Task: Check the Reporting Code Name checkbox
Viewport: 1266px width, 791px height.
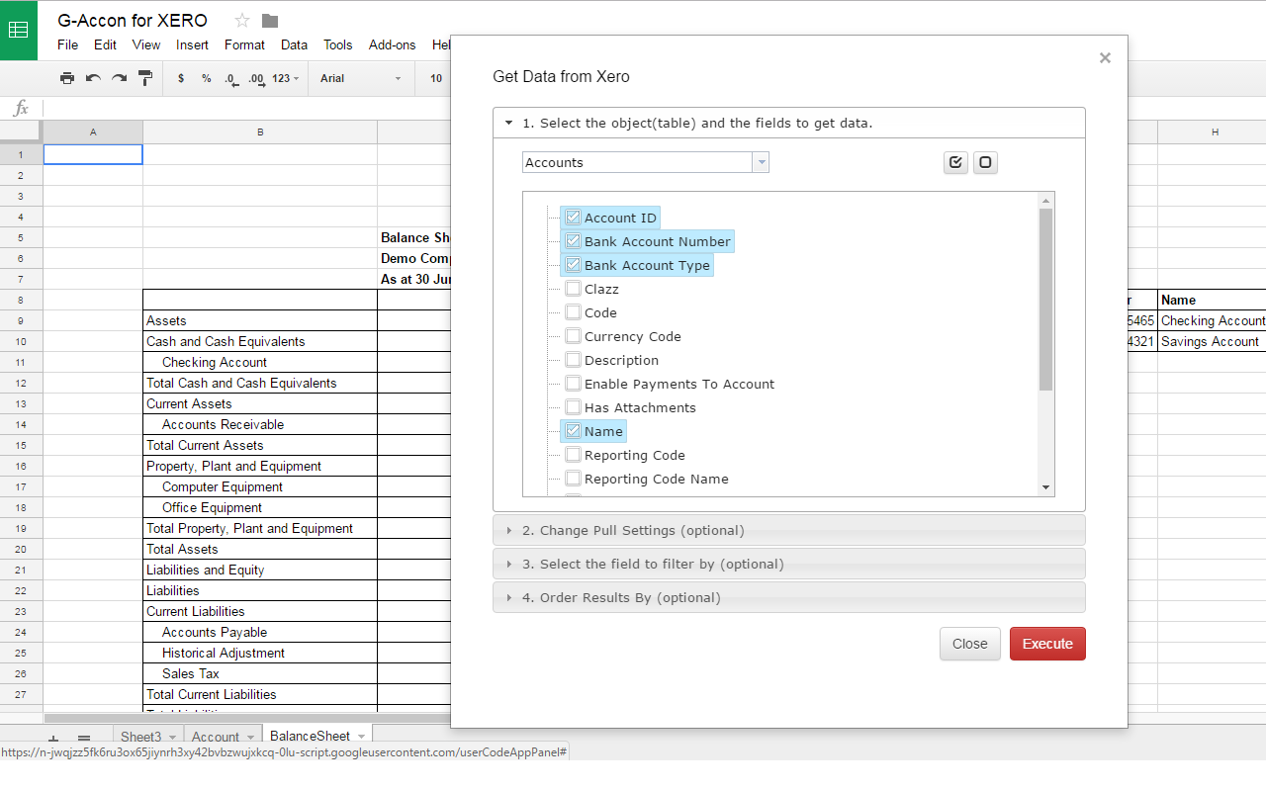Action: (x=573, y=479)
